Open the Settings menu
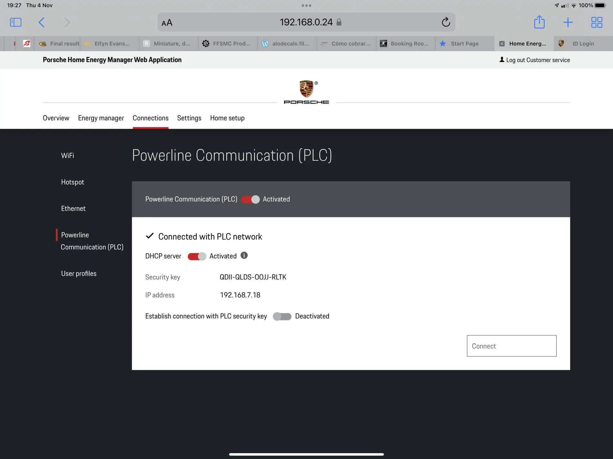This screenshot has width=613, height=459. click(x=189, y=118)
